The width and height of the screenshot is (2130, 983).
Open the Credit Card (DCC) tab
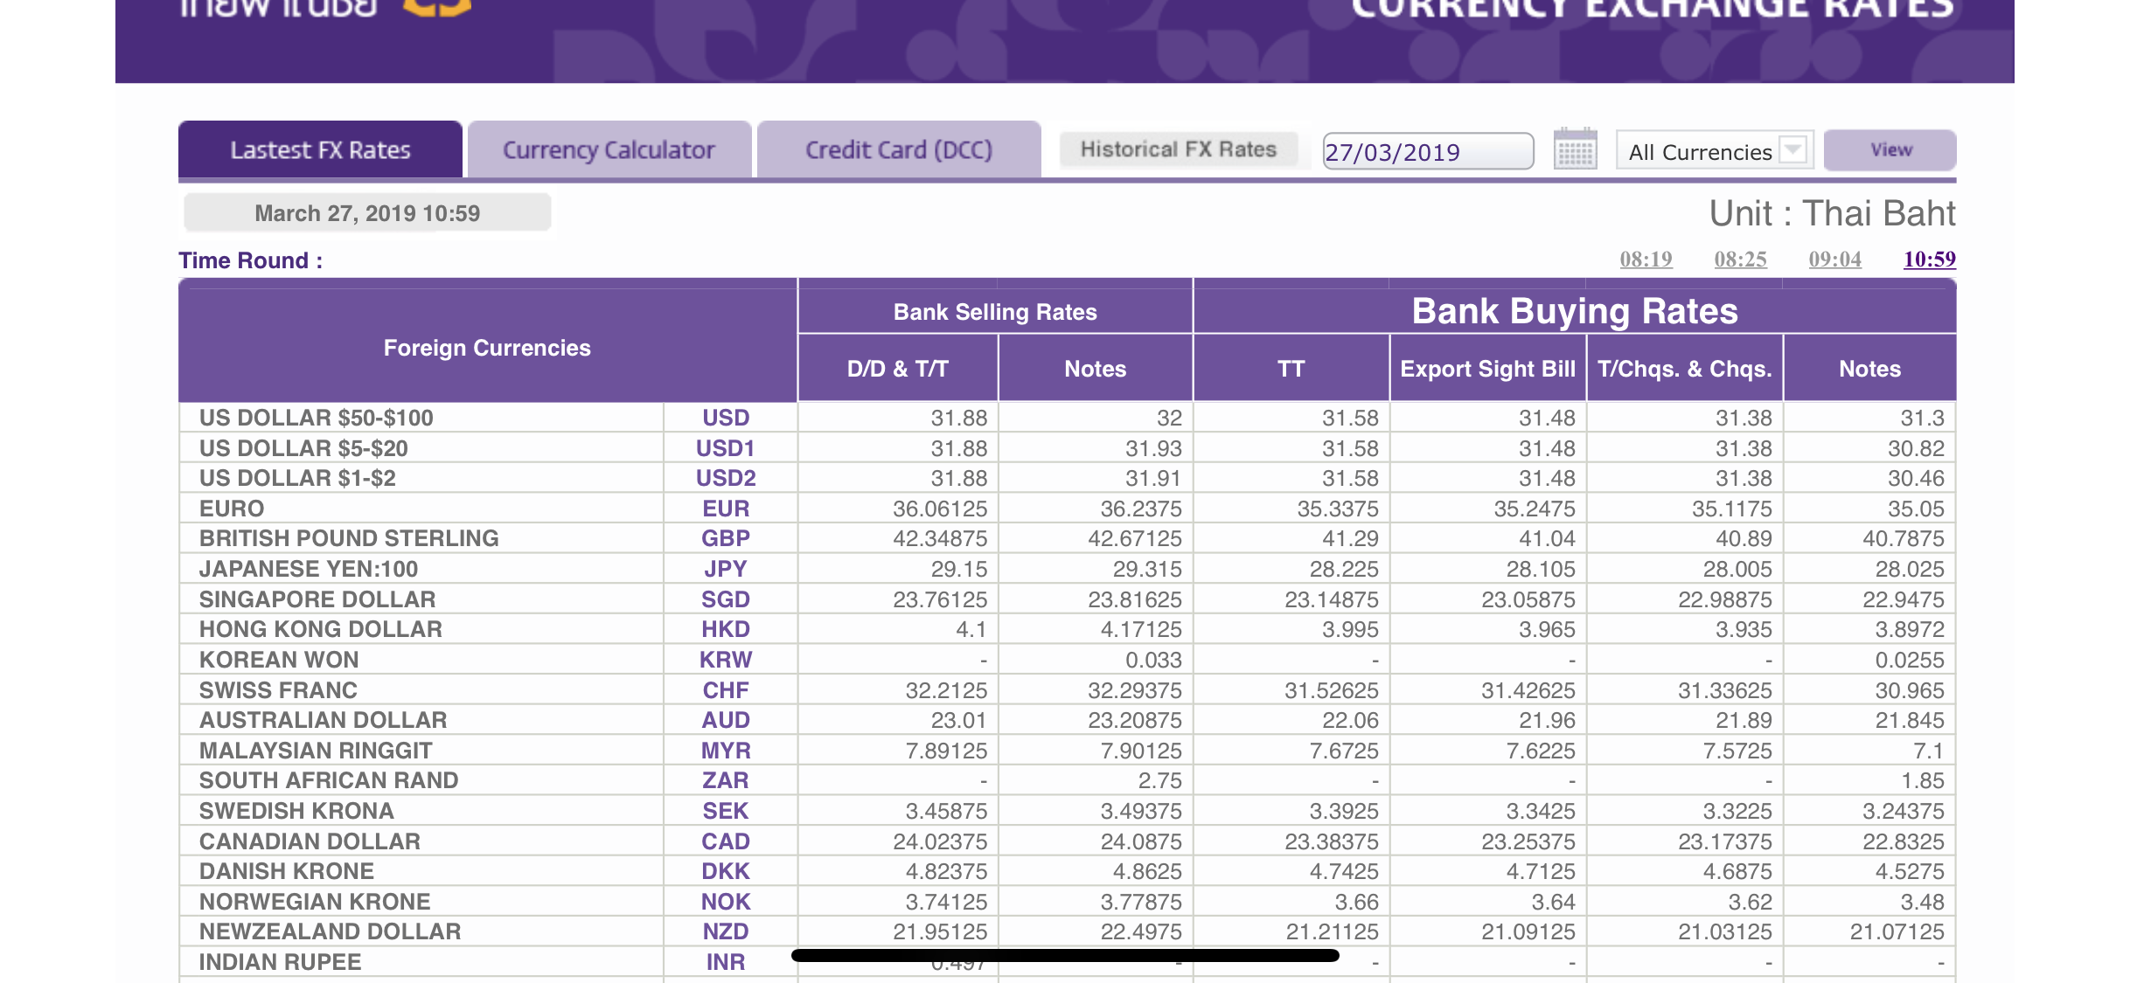coord(898,150)
